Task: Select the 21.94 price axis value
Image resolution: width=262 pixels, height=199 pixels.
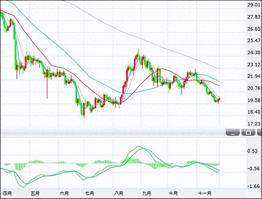Action: 254,76
